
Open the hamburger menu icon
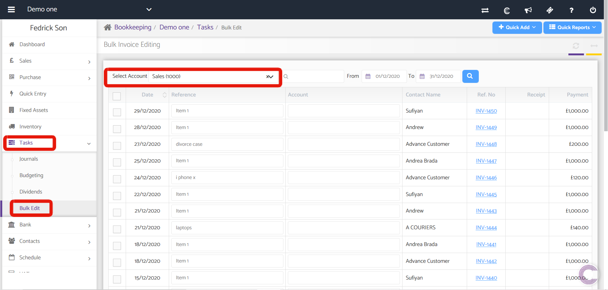11,9
